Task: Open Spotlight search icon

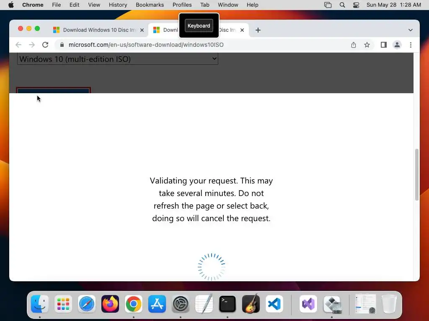Action: [342, 5]
